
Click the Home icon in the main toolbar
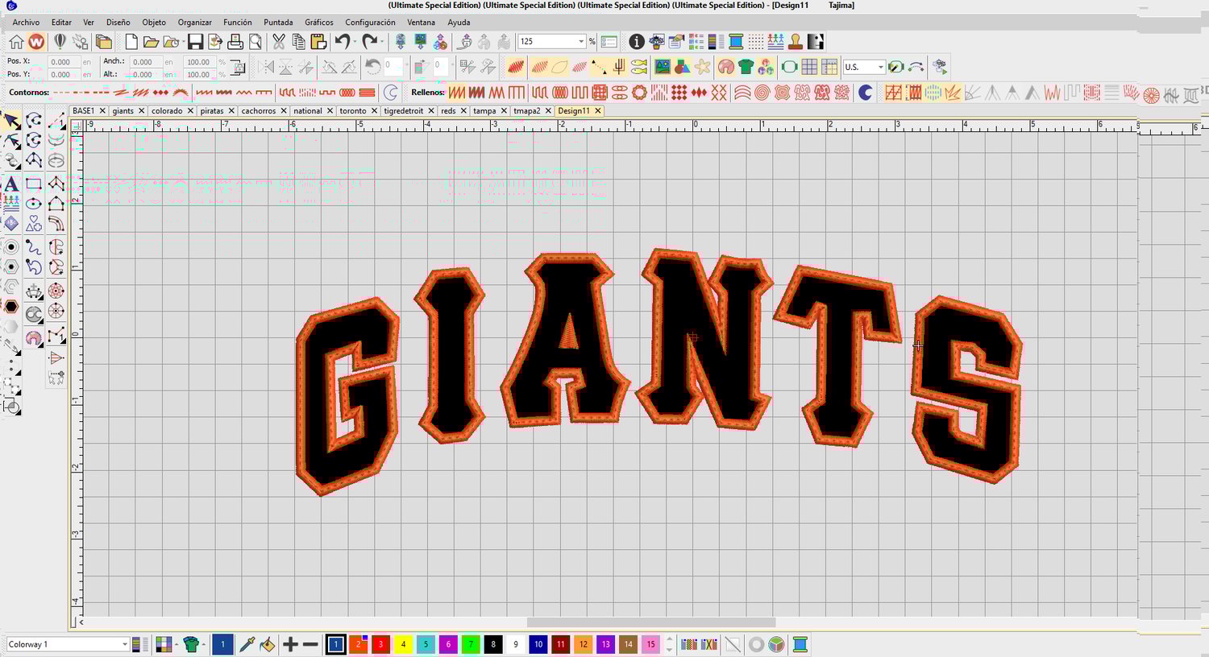click(16, 42)
